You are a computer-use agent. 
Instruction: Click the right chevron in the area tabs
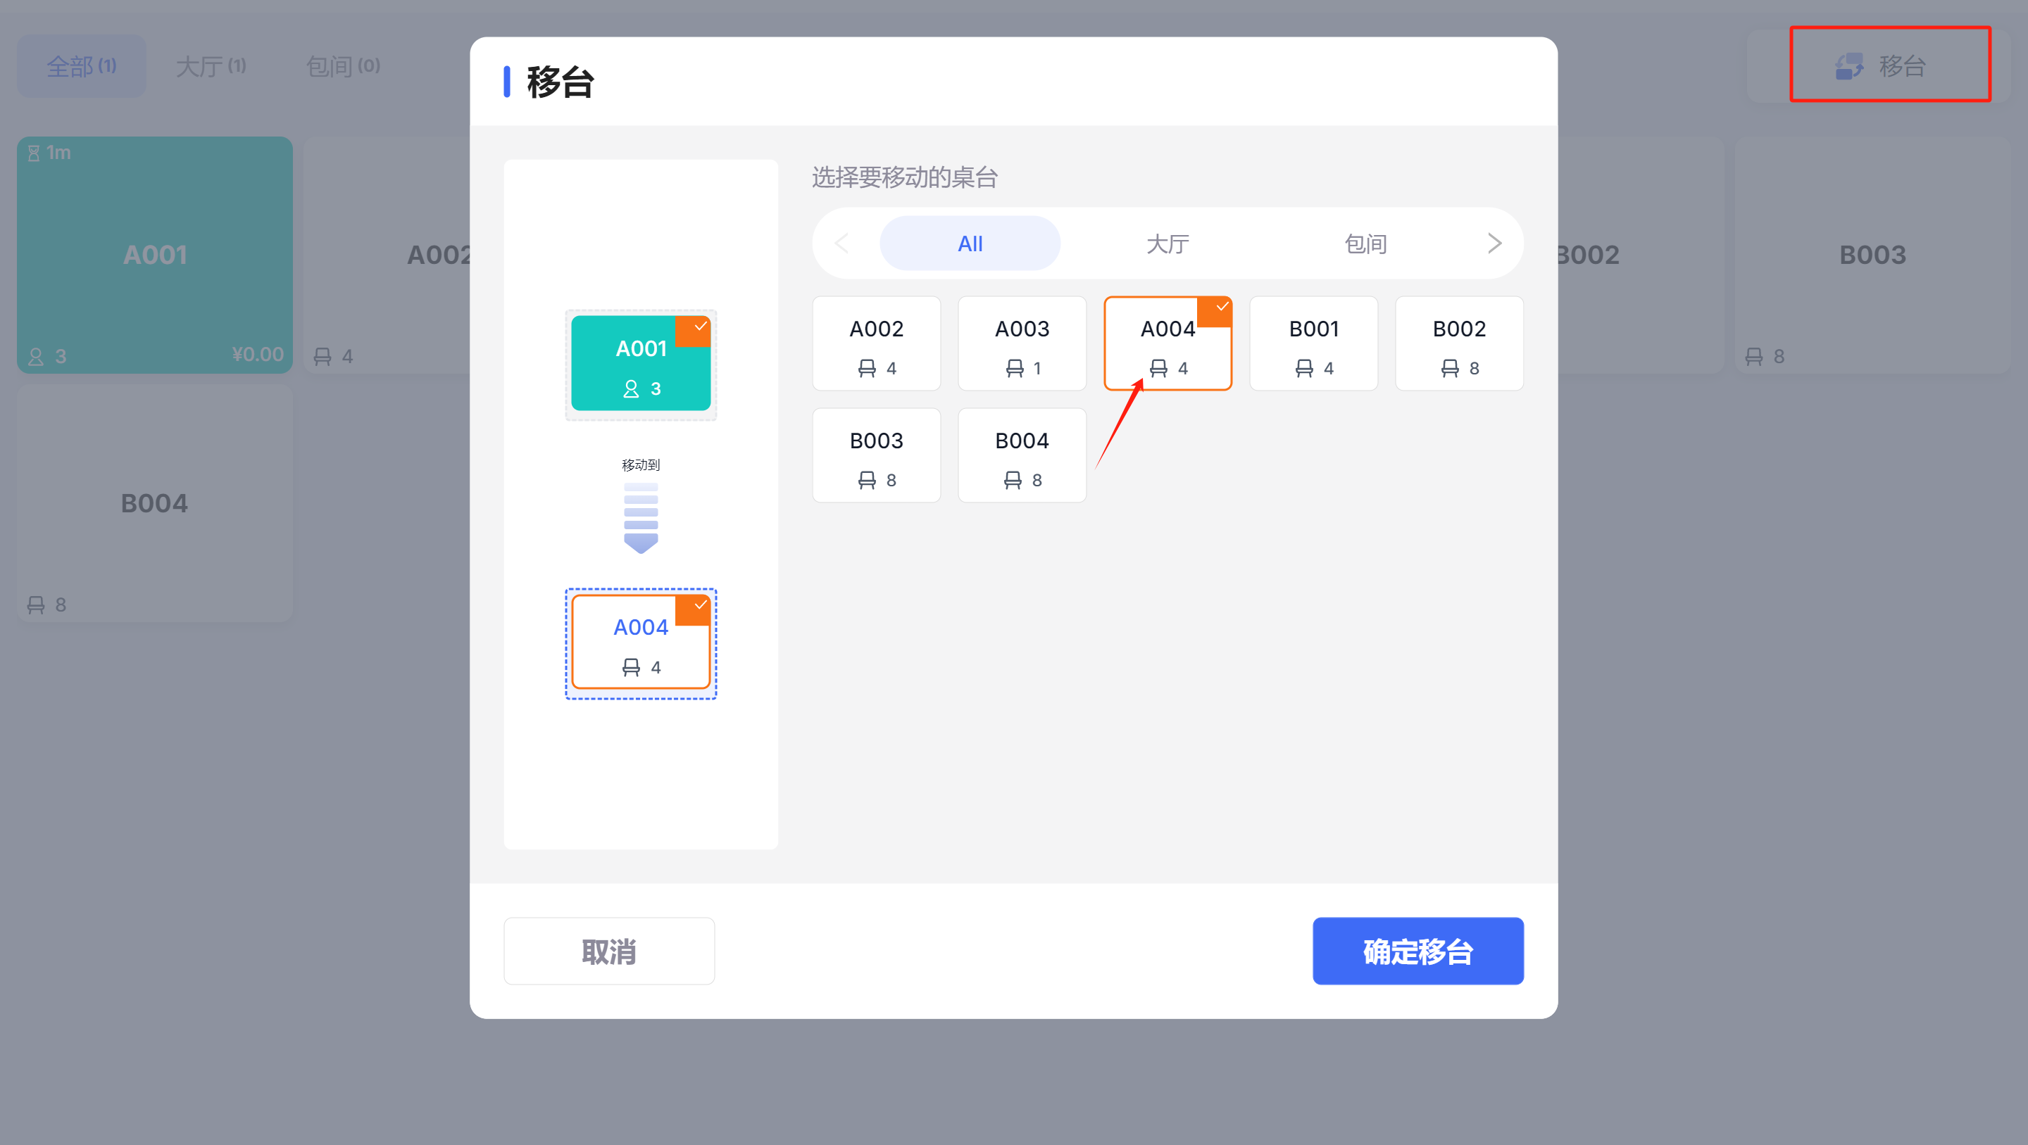[1494, 243]
